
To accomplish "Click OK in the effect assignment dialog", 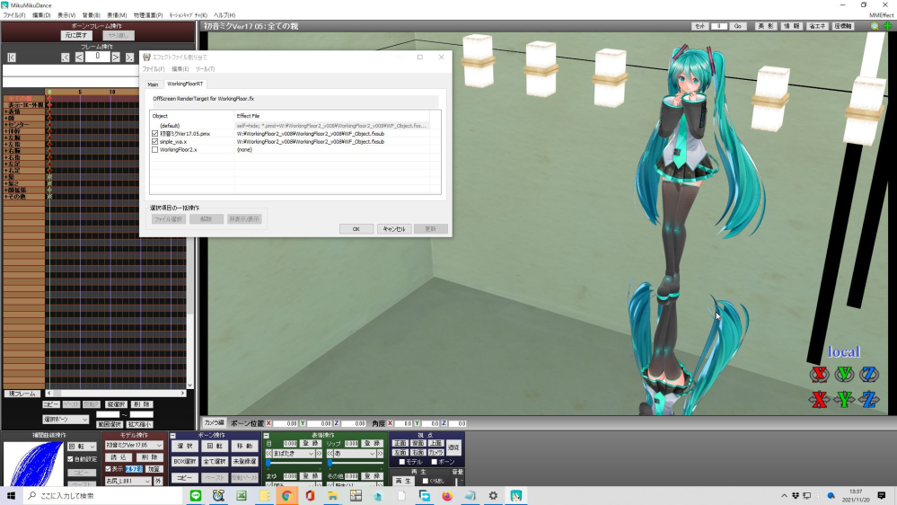I will (356, 229).
